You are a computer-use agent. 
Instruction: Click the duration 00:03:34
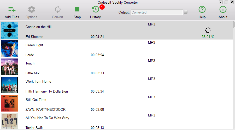point(97,91)
